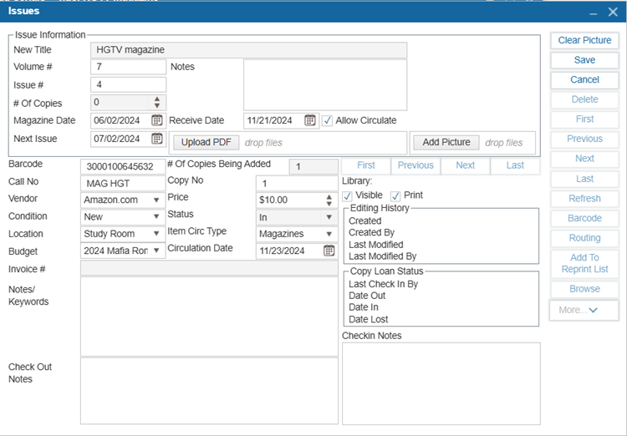Decrease the Price value with stepper
627x436 pixels.
329,204
